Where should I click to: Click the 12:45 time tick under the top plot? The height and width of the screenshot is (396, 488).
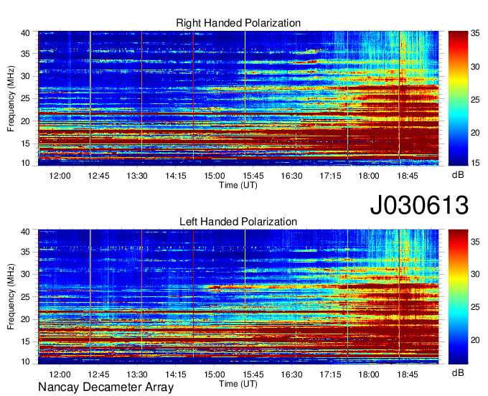pos(98,176)
